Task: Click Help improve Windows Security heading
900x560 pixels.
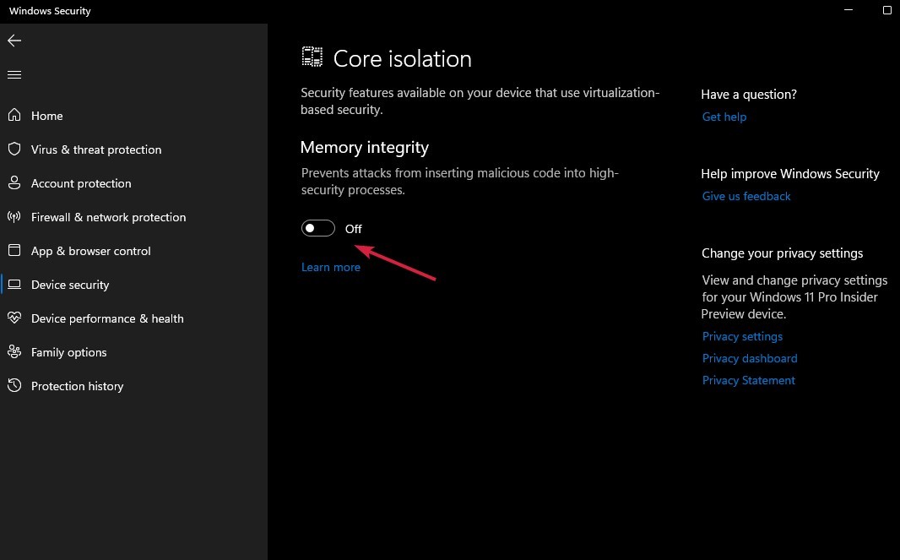Action: [x=790, y=173]
